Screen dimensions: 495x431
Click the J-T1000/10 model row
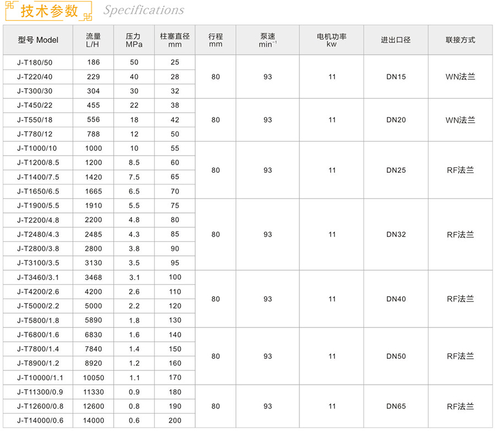click(x=37, y=149)
